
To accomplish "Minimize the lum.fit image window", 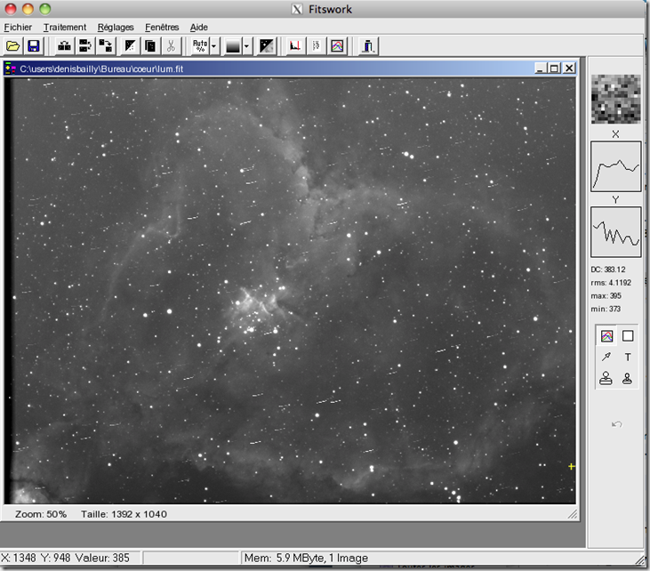I will (540, 68).
